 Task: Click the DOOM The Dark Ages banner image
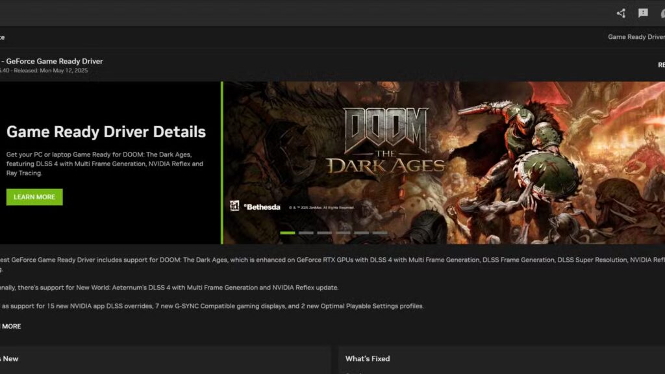click(x=444, y=163)
